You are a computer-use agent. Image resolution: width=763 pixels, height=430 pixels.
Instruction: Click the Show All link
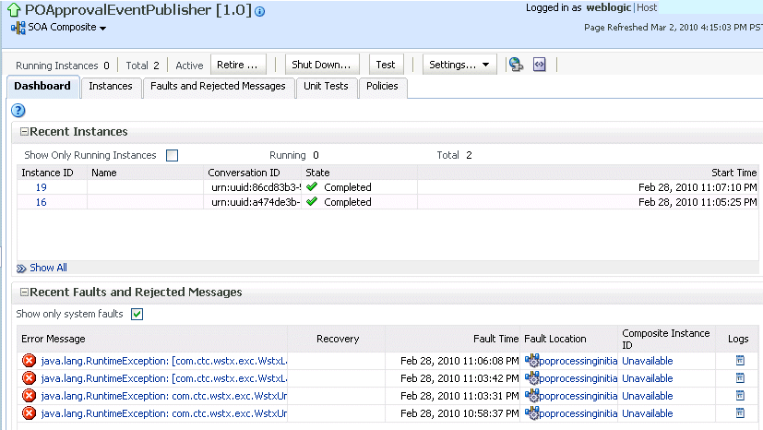point(48,268)
